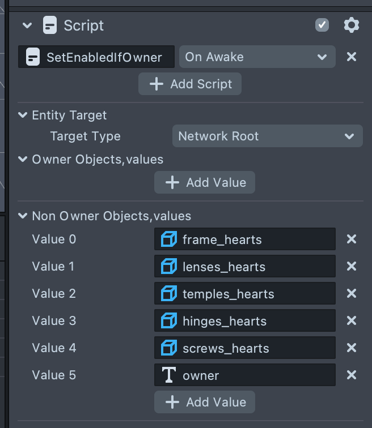This screenshot has height=428, width=372.
Task: Collapse the Non Owner Objects,values list
Action: [x=23, y=216]
